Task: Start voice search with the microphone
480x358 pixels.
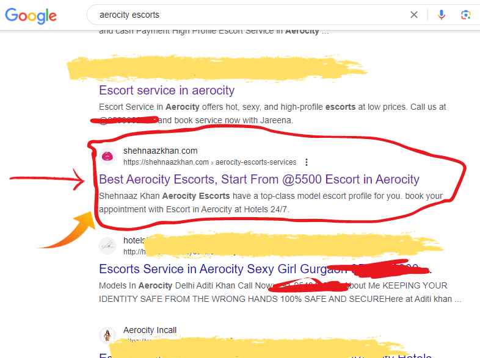Action: [x=442, y=15]
